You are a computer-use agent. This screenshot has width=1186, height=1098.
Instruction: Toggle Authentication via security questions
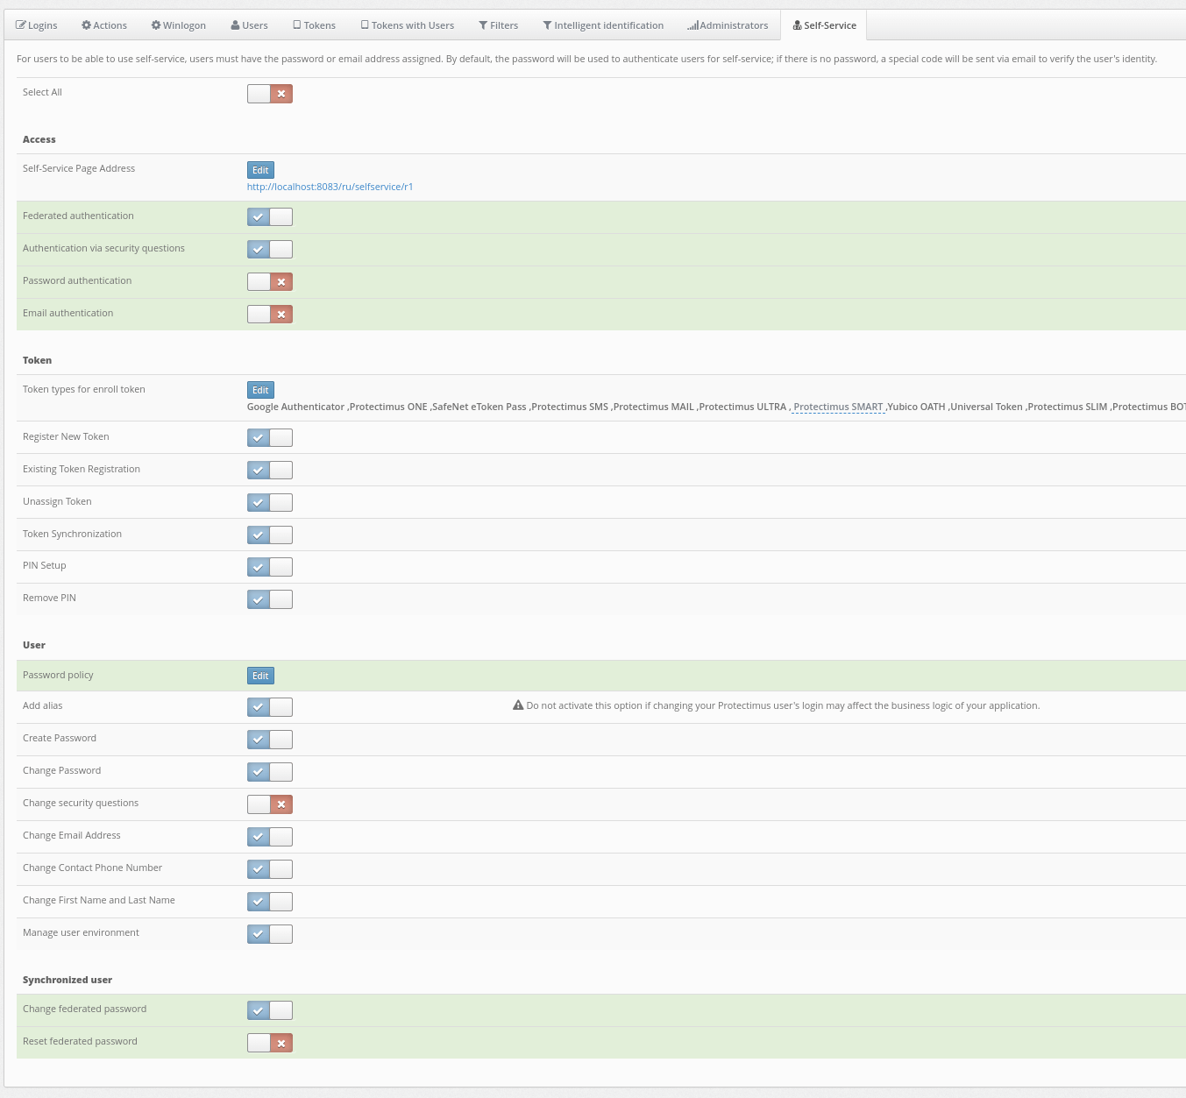[x=270, y=250]
